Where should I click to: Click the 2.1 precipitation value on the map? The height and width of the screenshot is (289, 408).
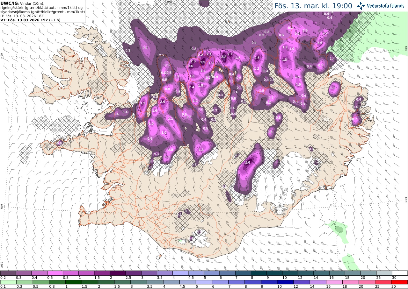pos(209,54)
